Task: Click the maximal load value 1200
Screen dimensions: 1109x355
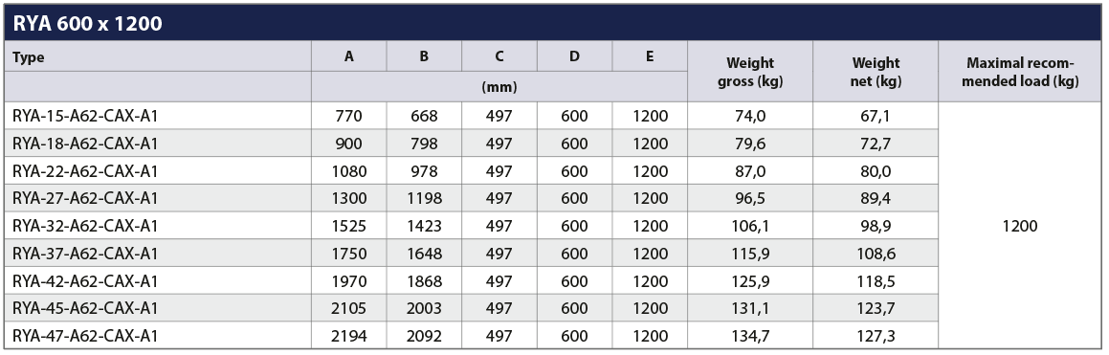Action: coord(1020,226)
